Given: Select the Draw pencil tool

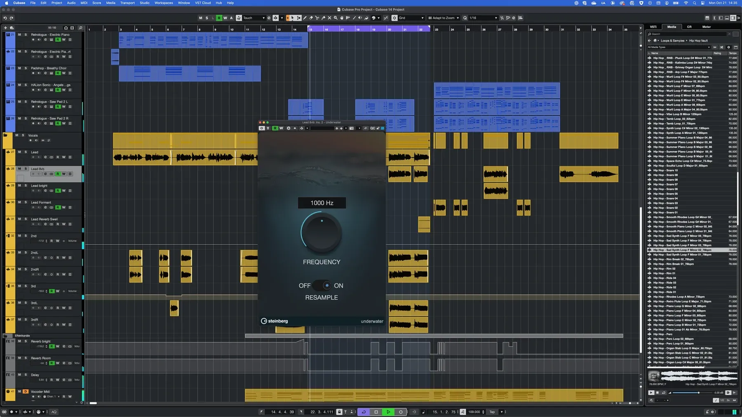Looking at the screenshot, I should [305, 18].
